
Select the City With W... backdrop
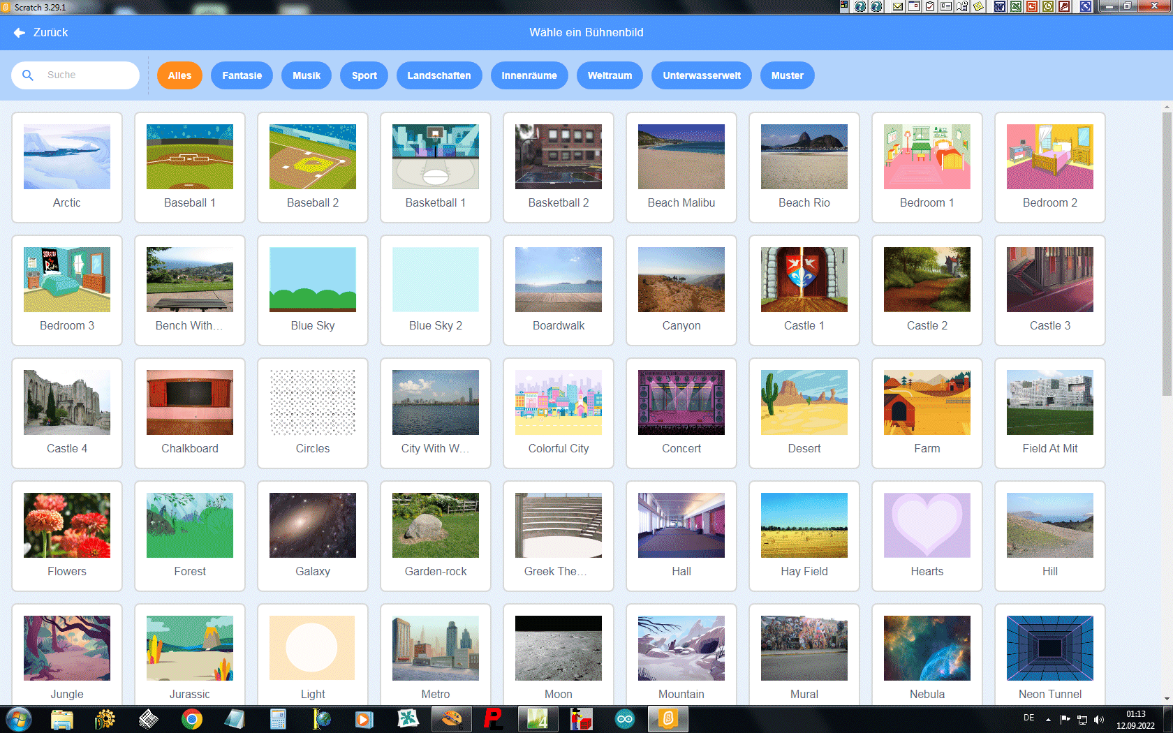click(436, 413)
